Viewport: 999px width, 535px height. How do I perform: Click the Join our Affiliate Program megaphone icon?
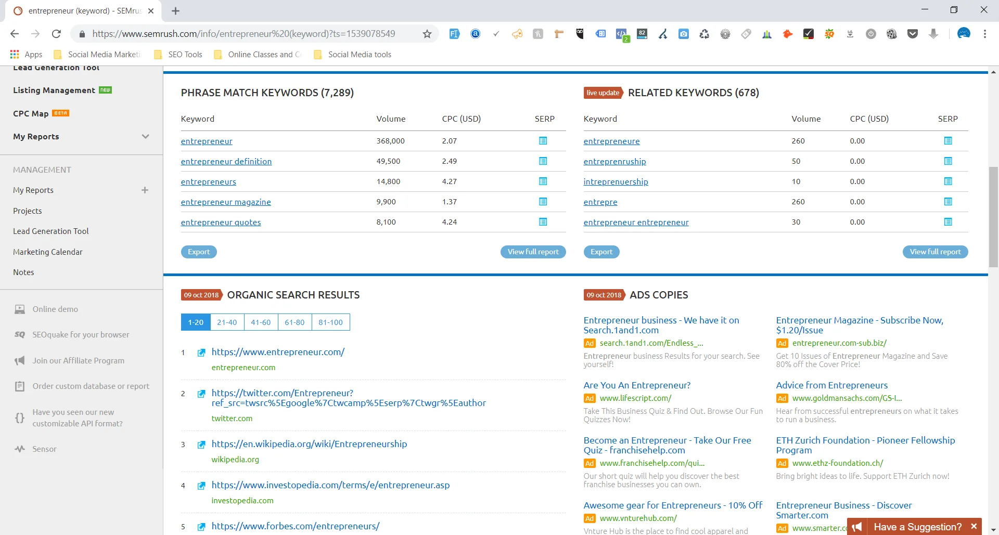coord(20,360)
